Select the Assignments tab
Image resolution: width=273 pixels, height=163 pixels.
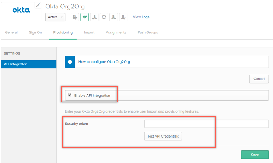point(116,32)
